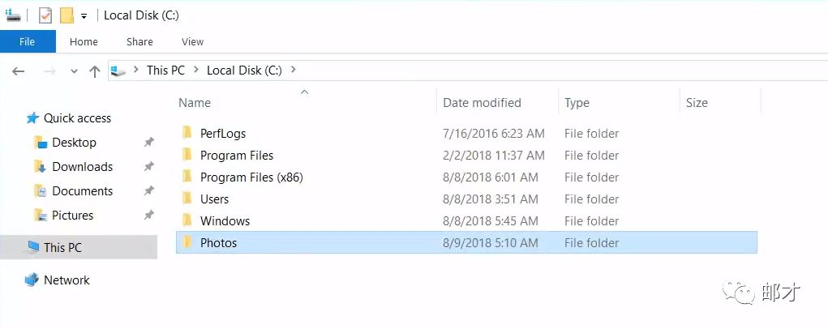828x329 pixels.
Task: Click the Properties icon in quick access toolbar
Action: point(45,15)
